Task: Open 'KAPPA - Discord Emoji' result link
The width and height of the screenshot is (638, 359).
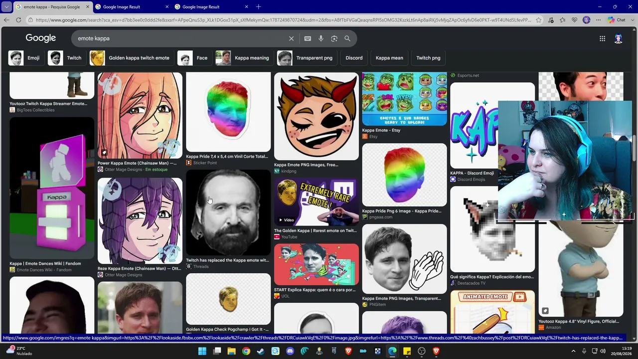Action: (x=472, y=173)
